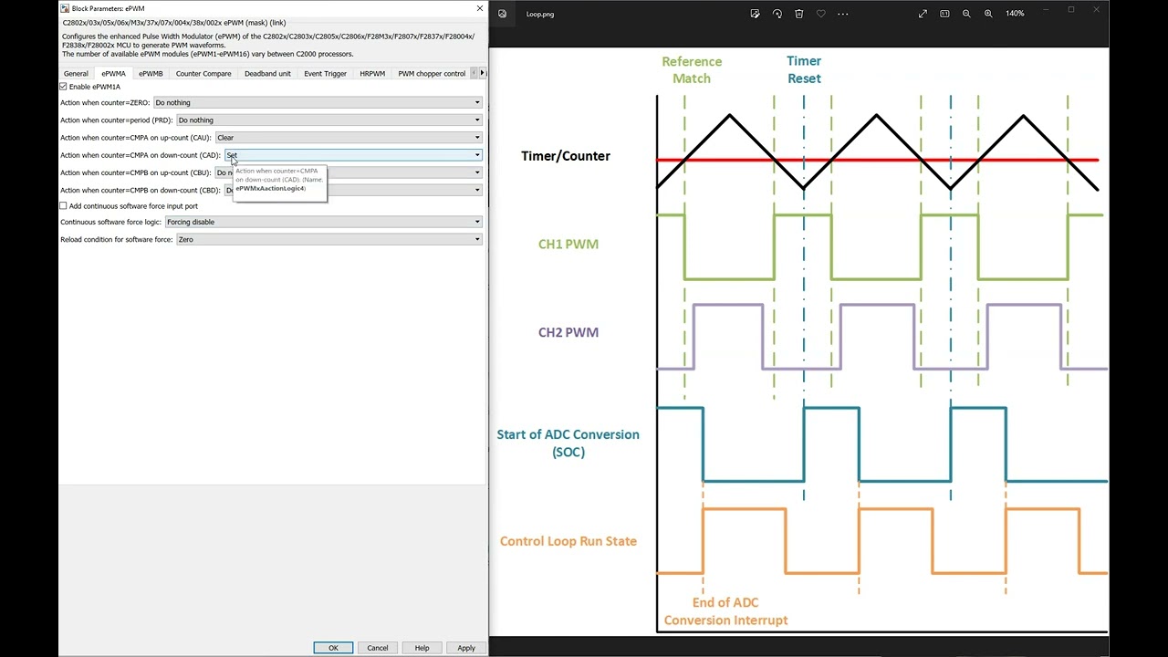This screenshot has height=657, width=1168.
Task: Click the CH1 PWM label in the image
Action: (568, 244)
